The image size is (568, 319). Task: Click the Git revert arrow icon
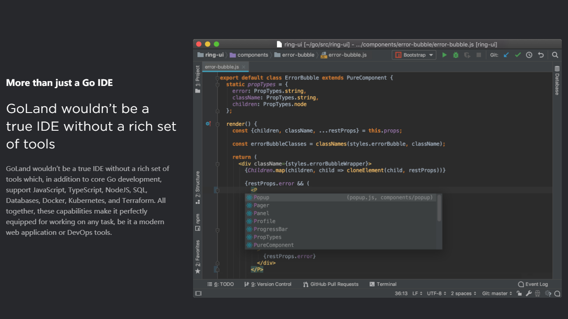click(540, 55)
